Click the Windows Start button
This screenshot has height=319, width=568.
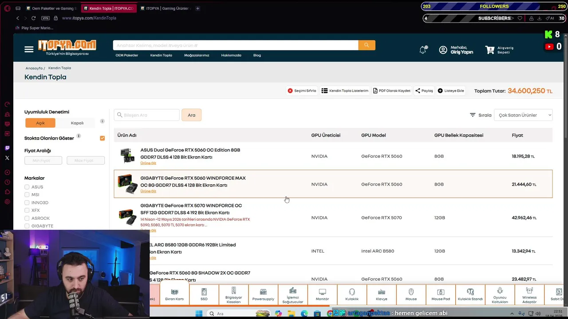coord(199,313)
